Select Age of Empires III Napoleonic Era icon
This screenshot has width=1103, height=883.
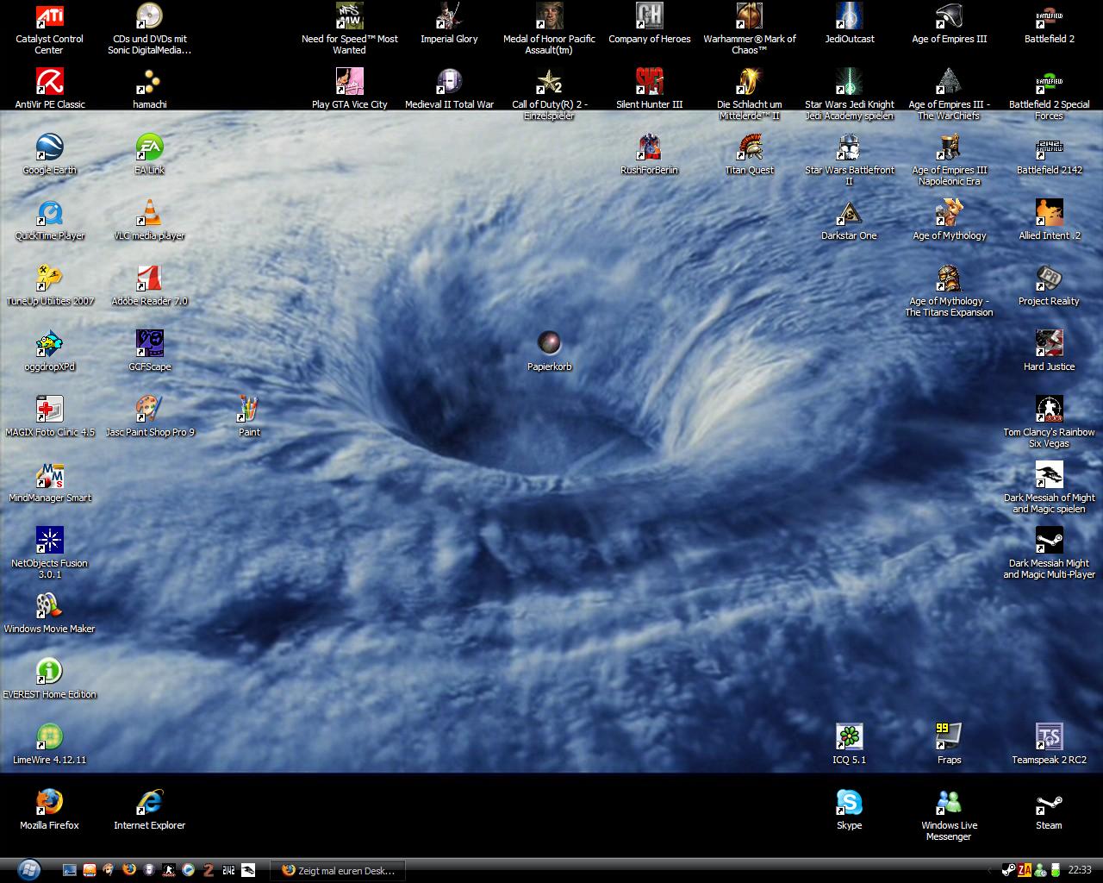point(949,147)
